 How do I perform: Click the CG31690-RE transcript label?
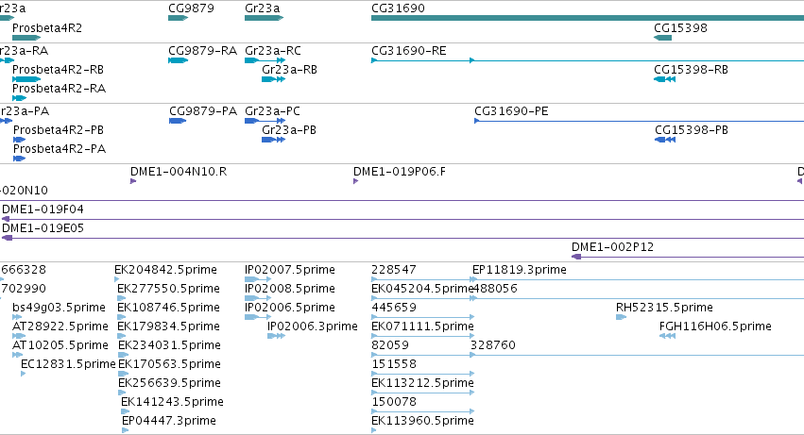pyautogui.click(x=409, y=51)
